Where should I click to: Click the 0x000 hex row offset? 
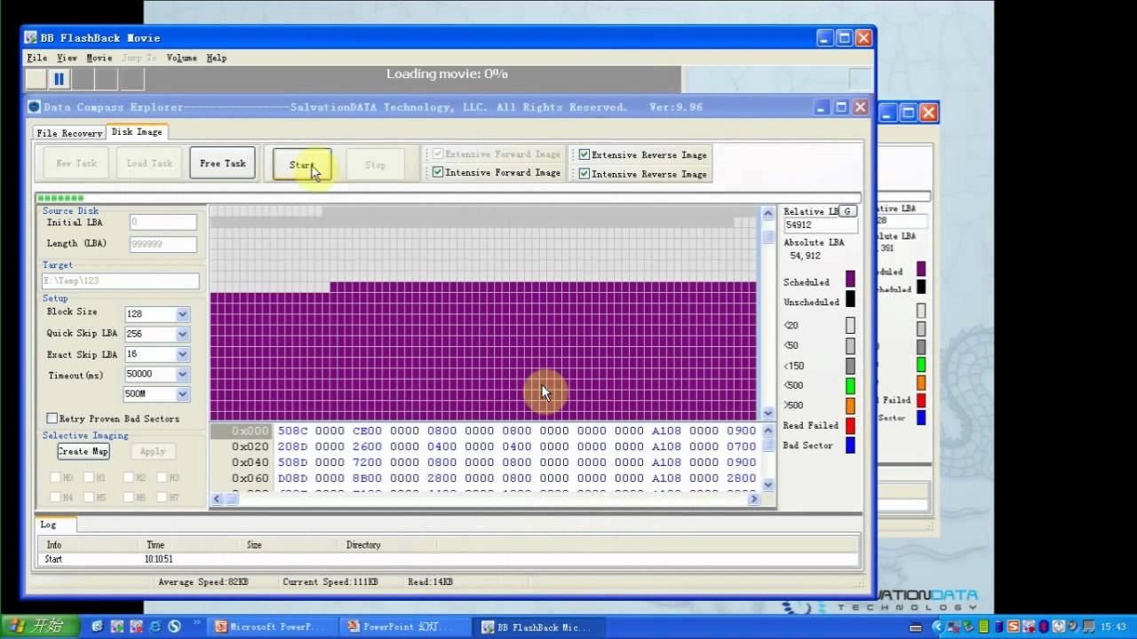250,431
